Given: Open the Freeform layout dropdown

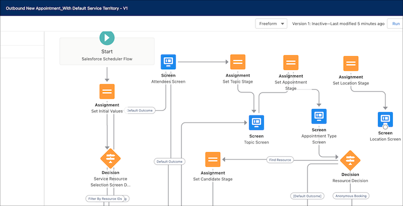Looking at the screenshot, I should (271, 24).
